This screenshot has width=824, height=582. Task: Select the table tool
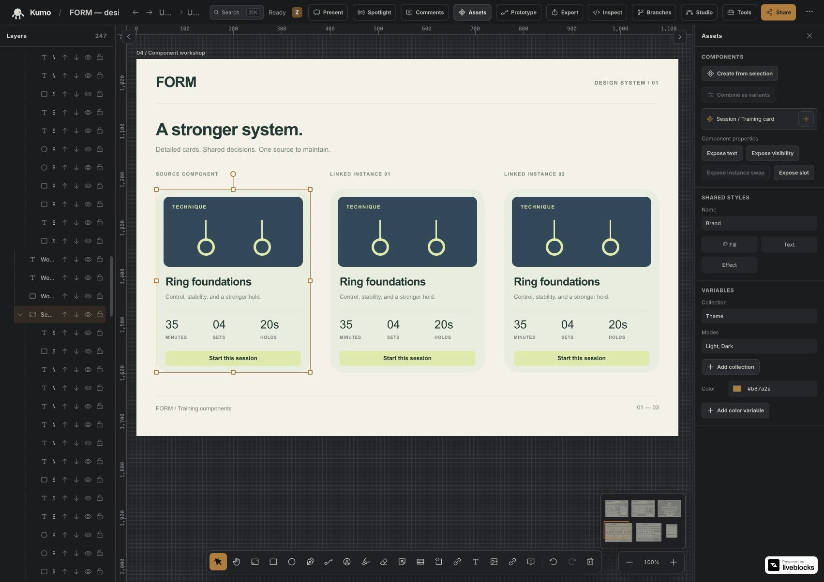tap(420, 562)
